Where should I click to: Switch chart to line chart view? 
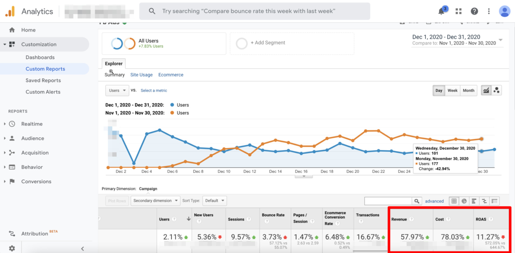point(486,90)
